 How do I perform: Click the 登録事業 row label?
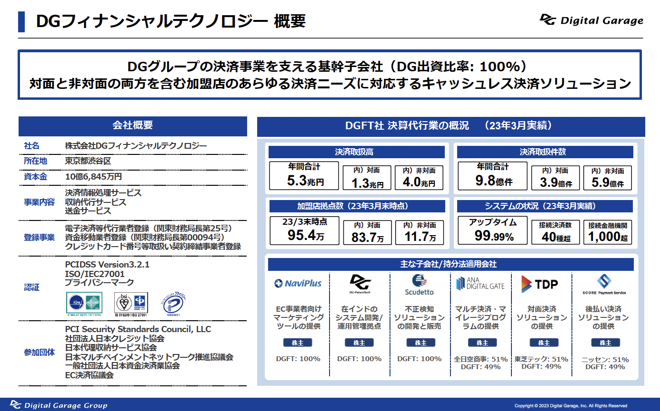[x=40, y=238]
